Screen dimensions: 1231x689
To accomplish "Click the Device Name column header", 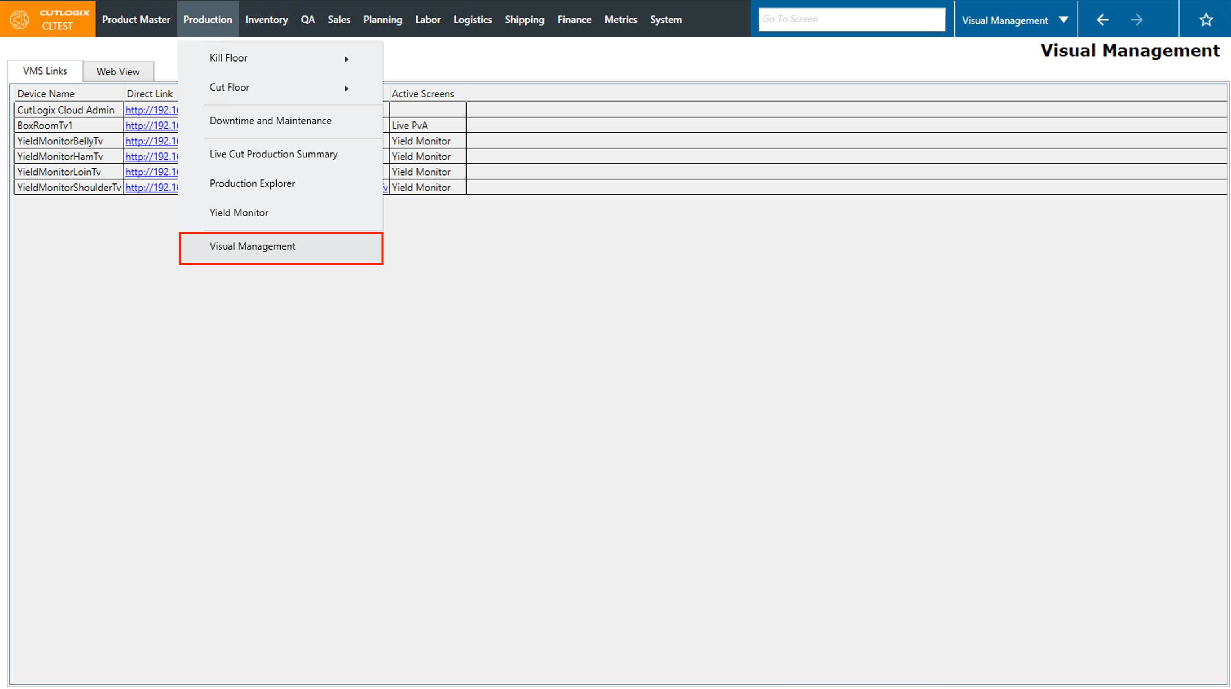I will tap(46, 94).
